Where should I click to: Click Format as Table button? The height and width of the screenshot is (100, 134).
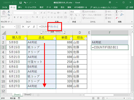point(93,15)
